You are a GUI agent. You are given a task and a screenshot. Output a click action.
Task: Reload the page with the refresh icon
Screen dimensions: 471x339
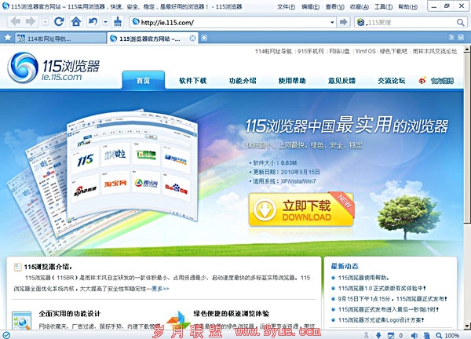(59, 22)
